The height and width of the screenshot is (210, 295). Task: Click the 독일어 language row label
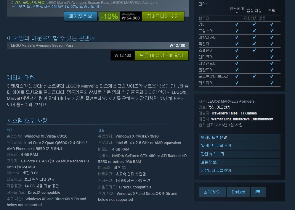(204, 44)
